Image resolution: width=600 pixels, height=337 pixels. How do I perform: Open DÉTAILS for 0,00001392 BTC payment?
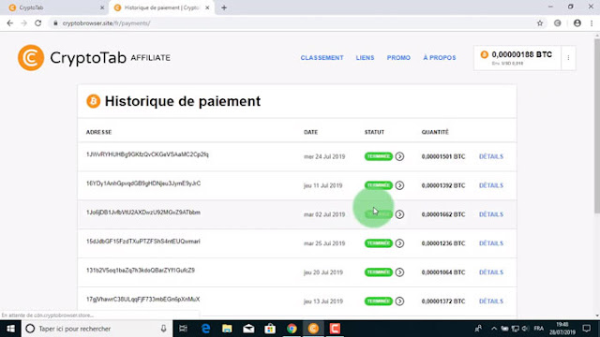click(491, 185)
